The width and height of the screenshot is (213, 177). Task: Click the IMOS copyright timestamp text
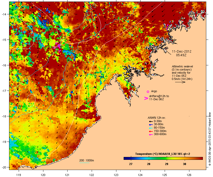[x=210, y=139]
